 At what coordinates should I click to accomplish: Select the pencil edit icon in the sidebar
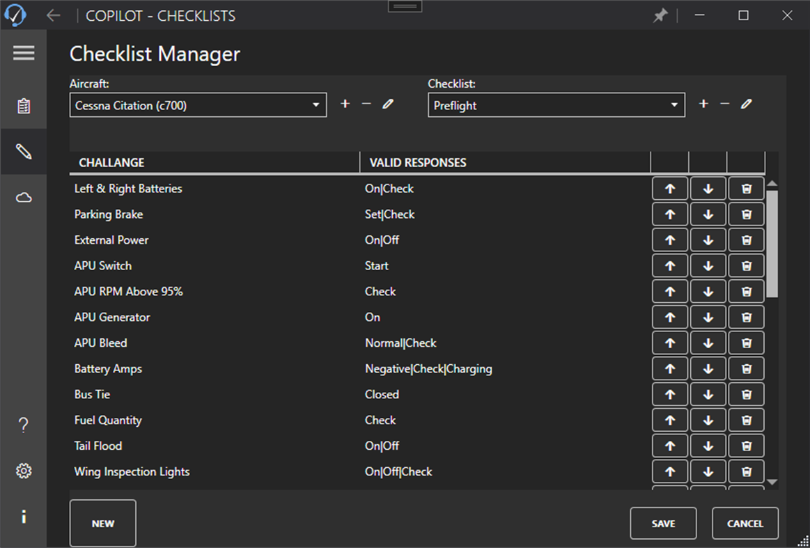click(24, 151)
